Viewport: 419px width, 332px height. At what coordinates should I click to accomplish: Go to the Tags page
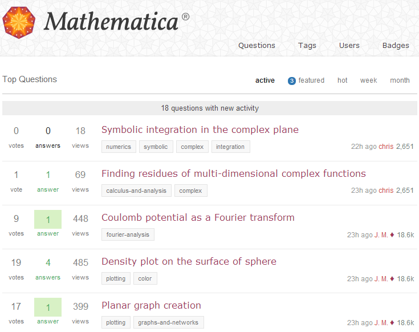pyautogui.click(x=307, y=46)
